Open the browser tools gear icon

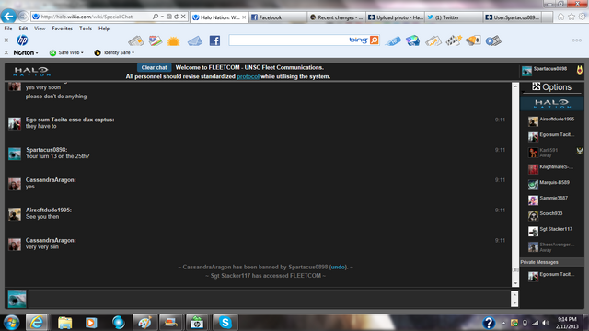point(582,17)
